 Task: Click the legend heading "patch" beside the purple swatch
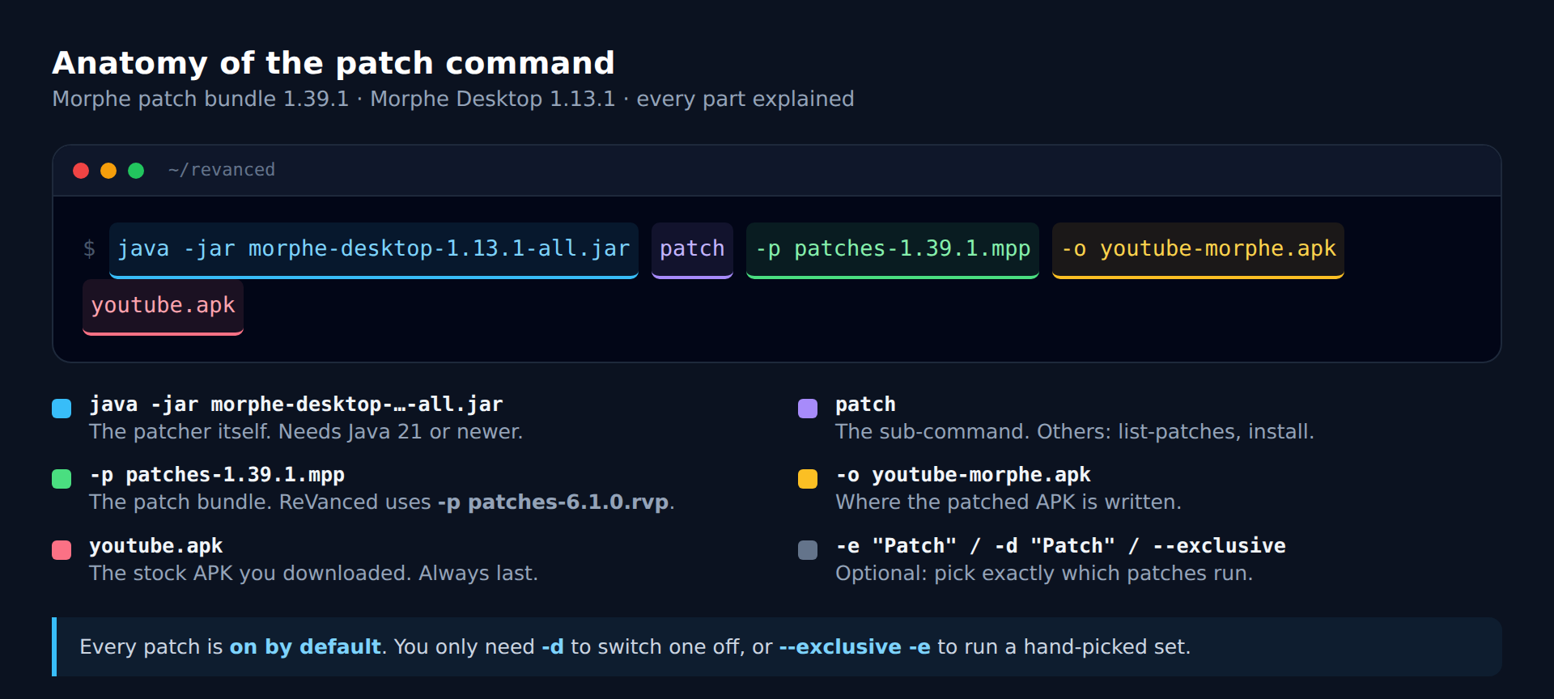[x=865, y=405]
